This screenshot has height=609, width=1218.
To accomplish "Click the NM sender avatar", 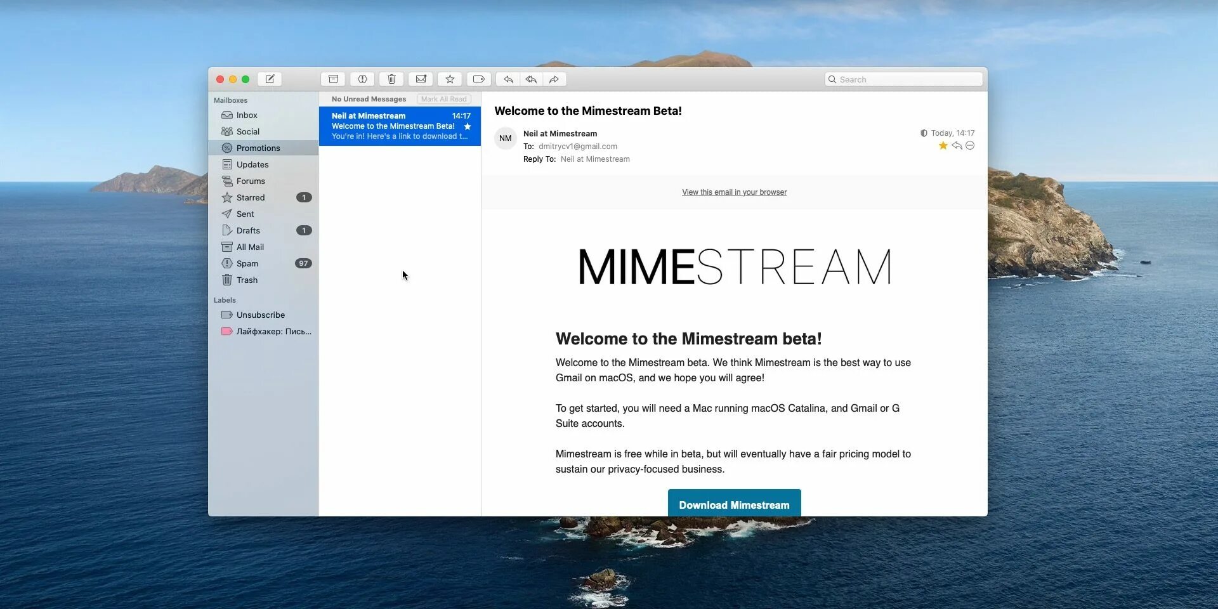I will (506, 138).
